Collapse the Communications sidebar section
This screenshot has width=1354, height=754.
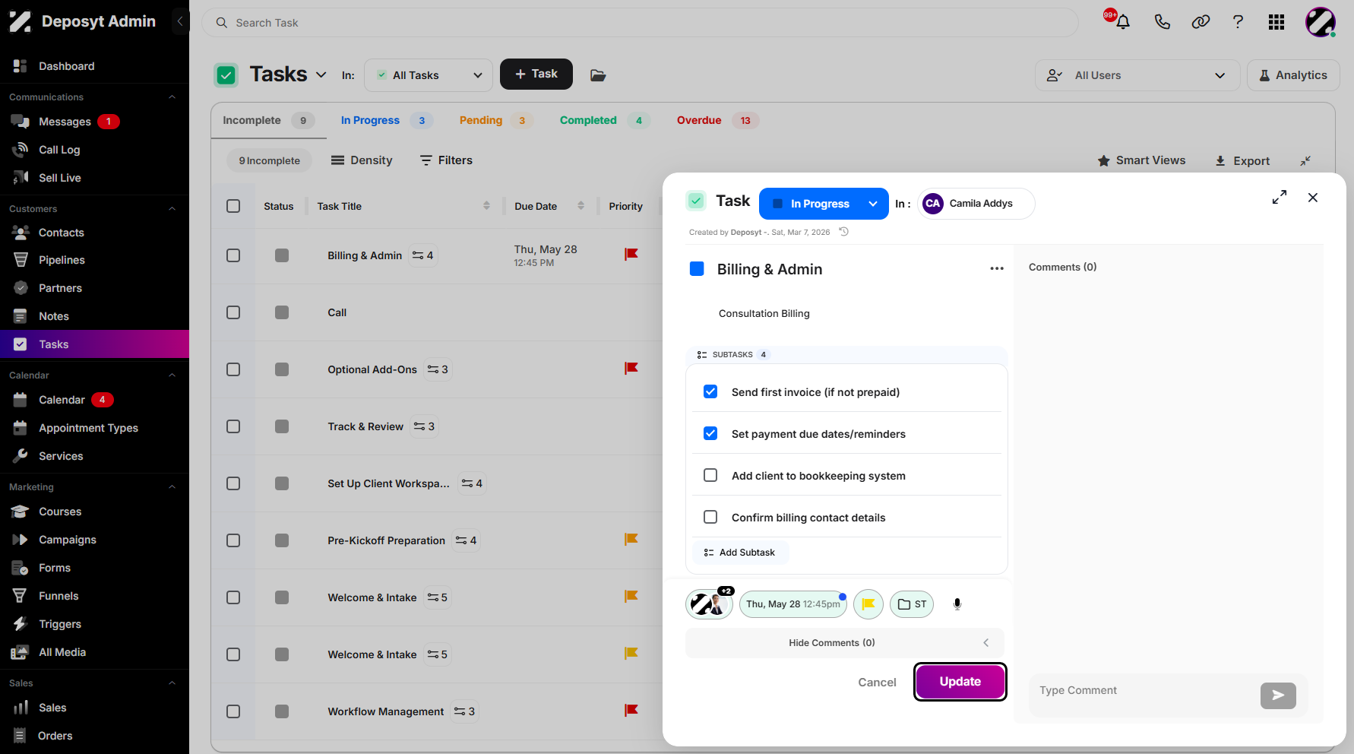(172, 97)
